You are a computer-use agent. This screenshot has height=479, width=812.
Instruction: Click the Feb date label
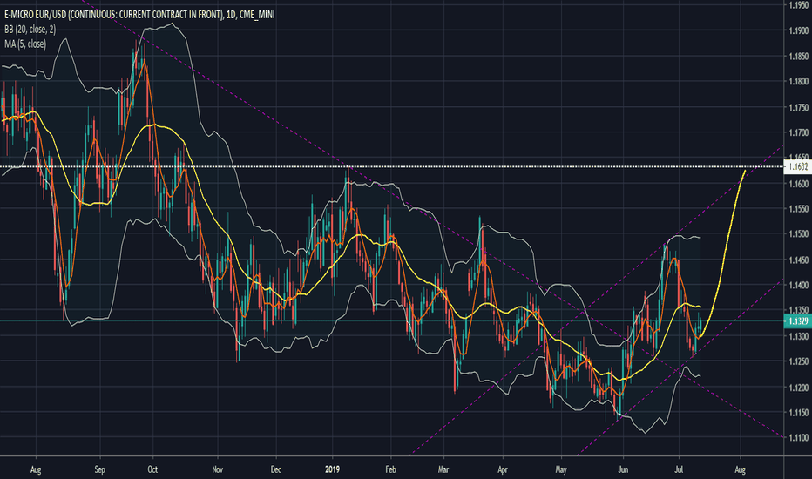[x=390, y=469]
